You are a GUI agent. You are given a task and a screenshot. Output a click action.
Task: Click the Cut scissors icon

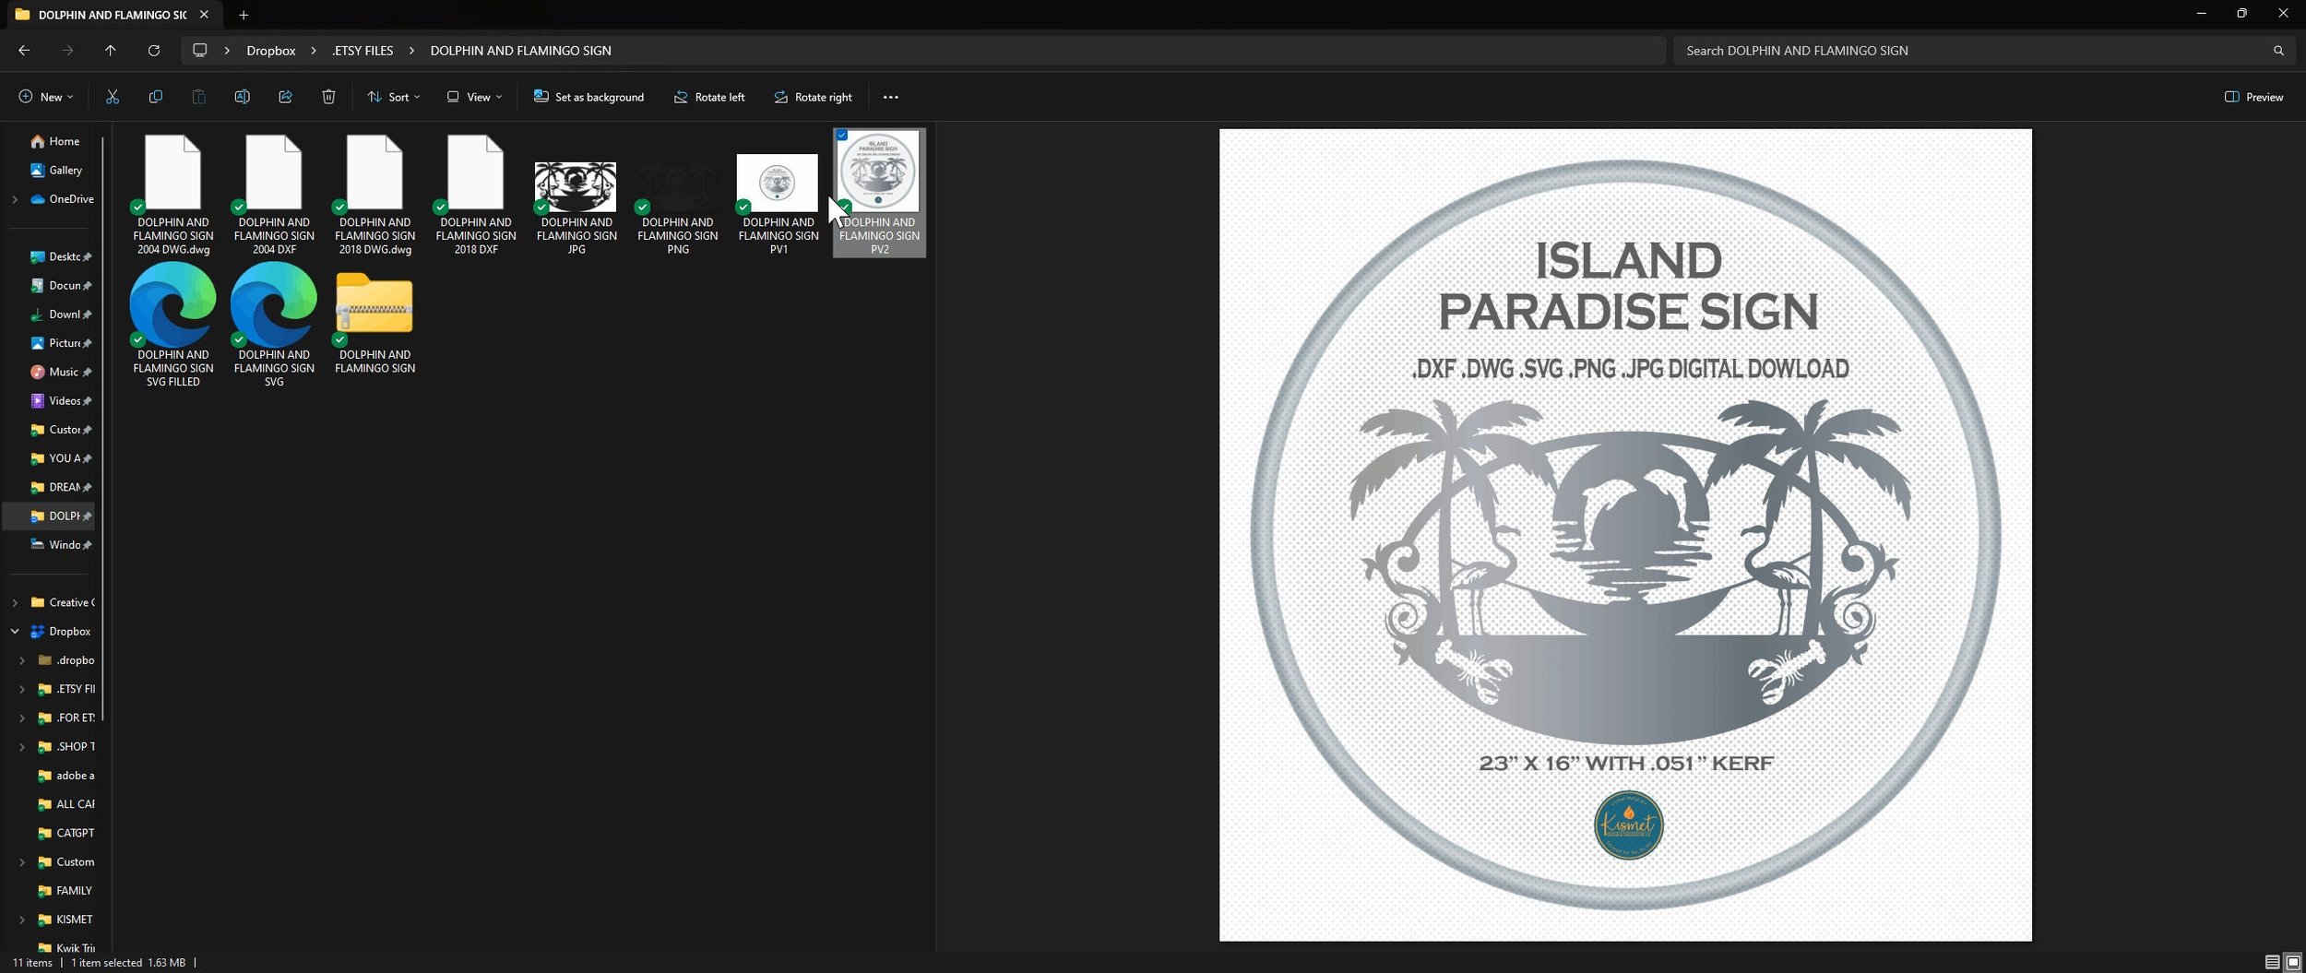(x=113, y=97)
